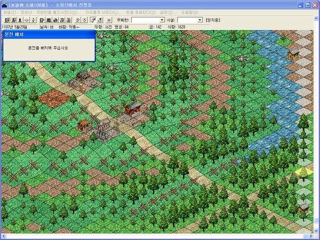Click the fifth icon of the leftmost toolbar group
Image resolution: width=320 pixels, height=240 pixels.
click(33, 20)
